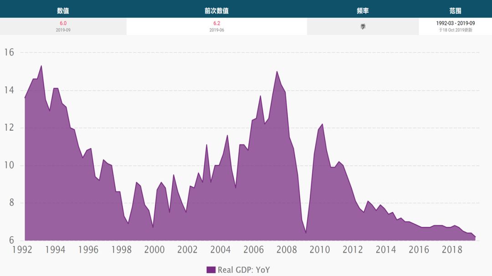
Task: Click the 数值 column header
Action: click(63, 10)
